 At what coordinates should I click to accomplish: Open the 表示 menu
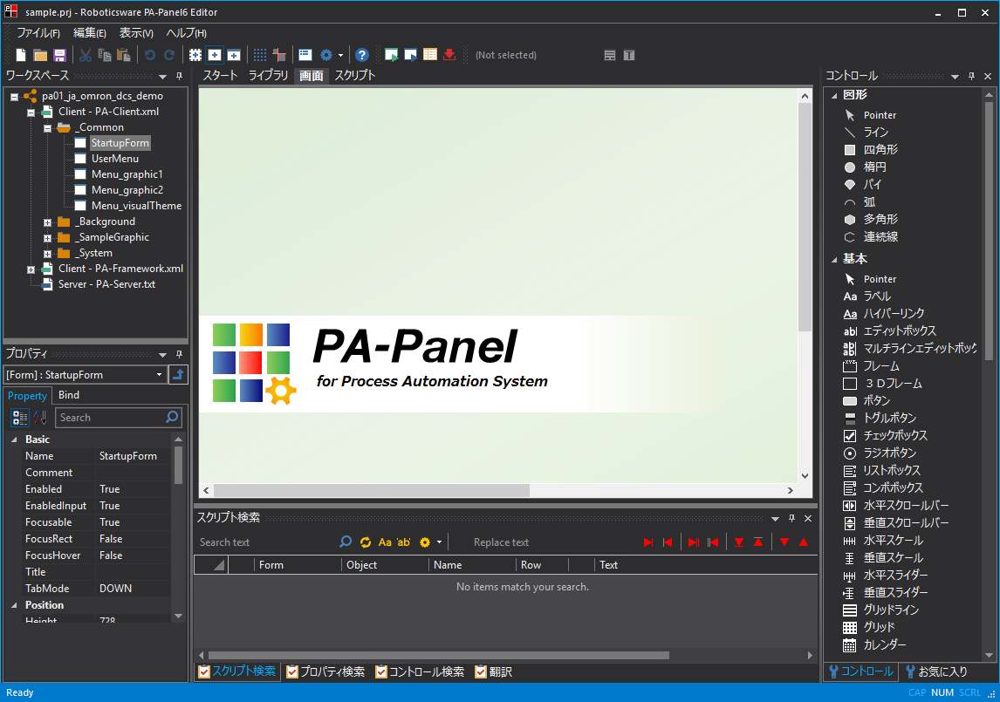pyautogui.click(x=136, y=33)
